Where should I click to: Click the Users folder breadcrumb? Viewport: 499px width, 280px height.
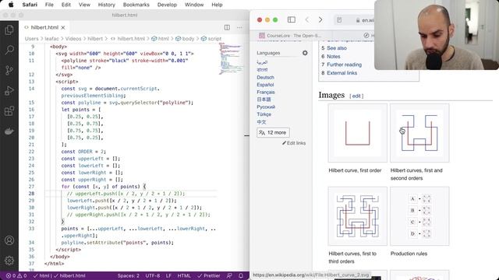point(31,39)
